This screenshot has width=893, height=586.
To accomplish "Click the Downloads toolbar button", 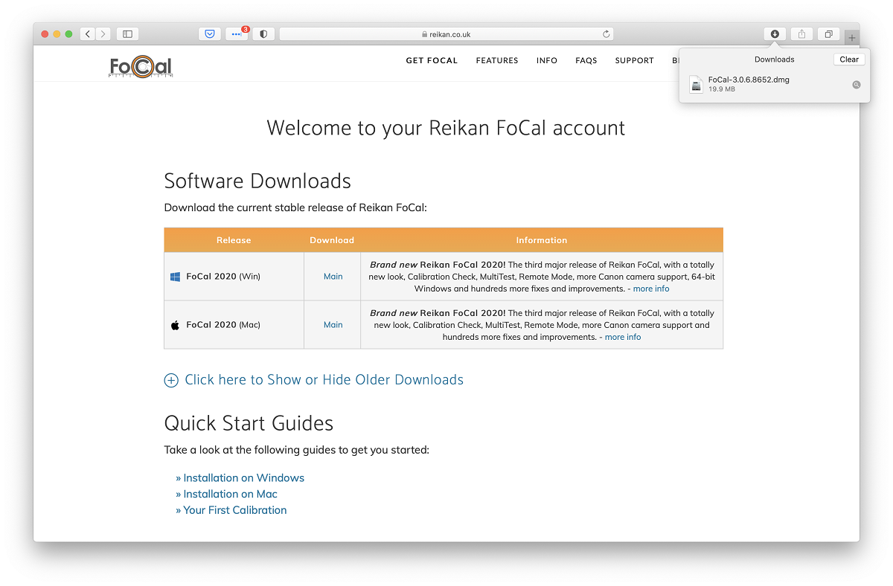I will 775,34.
